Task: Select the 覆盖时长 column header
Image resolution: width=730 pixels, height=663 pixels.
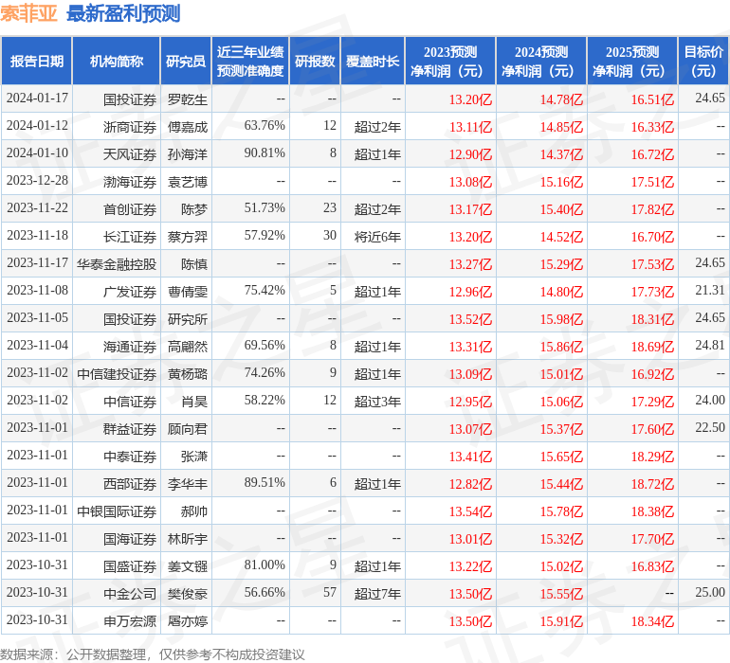Action: coord(373,61)
